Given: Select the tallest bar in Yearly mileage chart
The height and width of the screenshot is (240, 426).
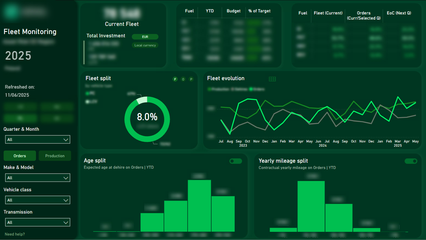Looking at the screenshot, I should 311,206.
